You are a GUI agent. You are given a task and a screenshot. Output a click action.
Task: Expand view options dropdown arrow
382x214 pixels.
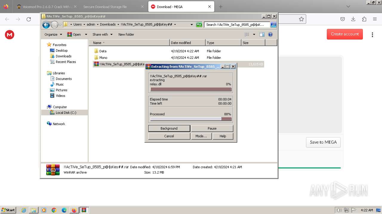pos(254,34)
